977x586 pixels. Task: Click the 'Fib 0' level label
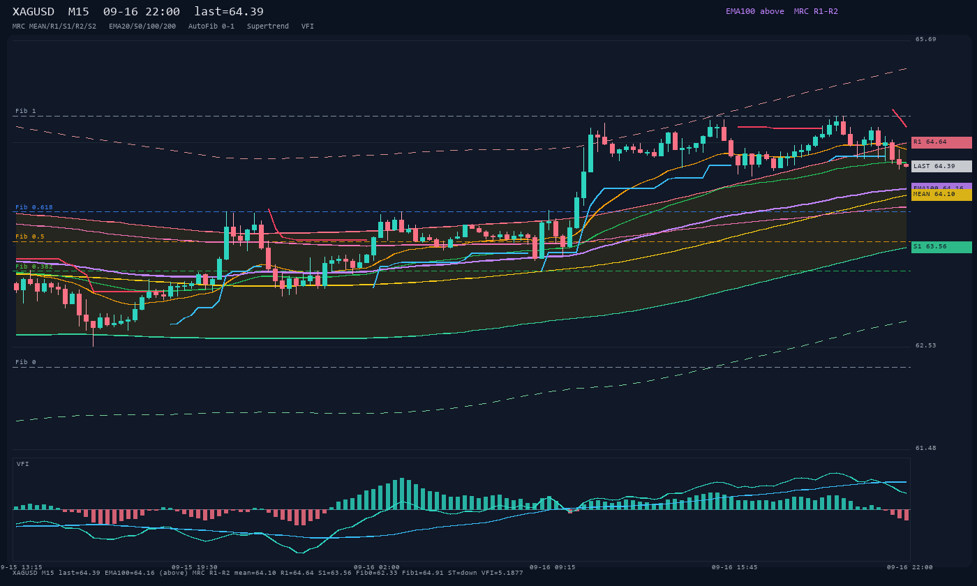coord(26,362)
